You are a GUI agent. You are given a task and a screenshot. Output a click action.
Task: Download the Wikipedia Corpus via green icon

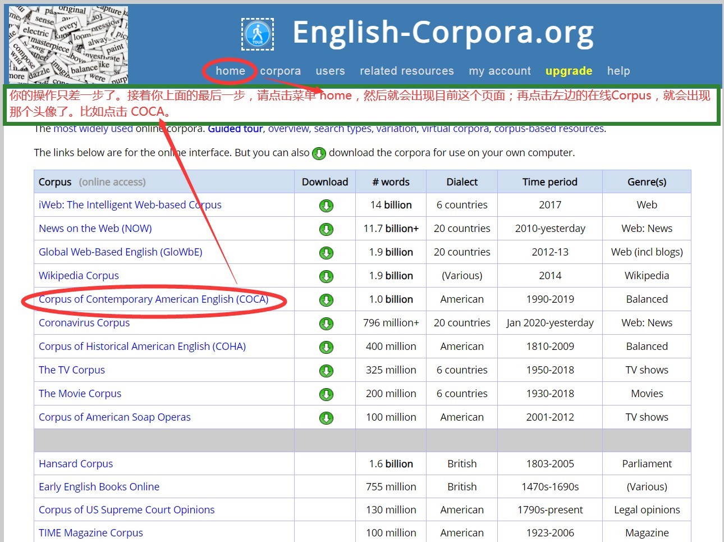[x=326, y=276]
